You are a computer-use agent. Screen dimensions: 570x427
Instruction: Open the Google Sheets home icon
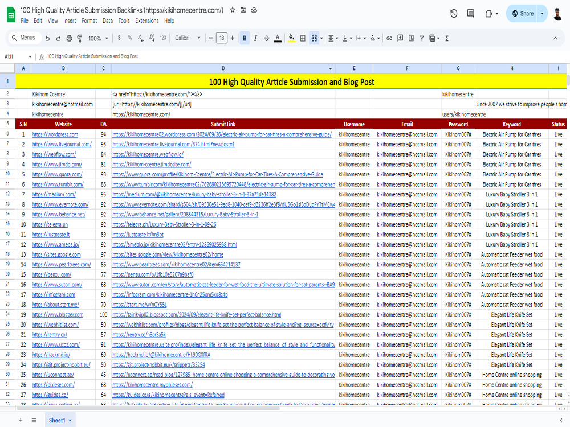coord(11,15)
